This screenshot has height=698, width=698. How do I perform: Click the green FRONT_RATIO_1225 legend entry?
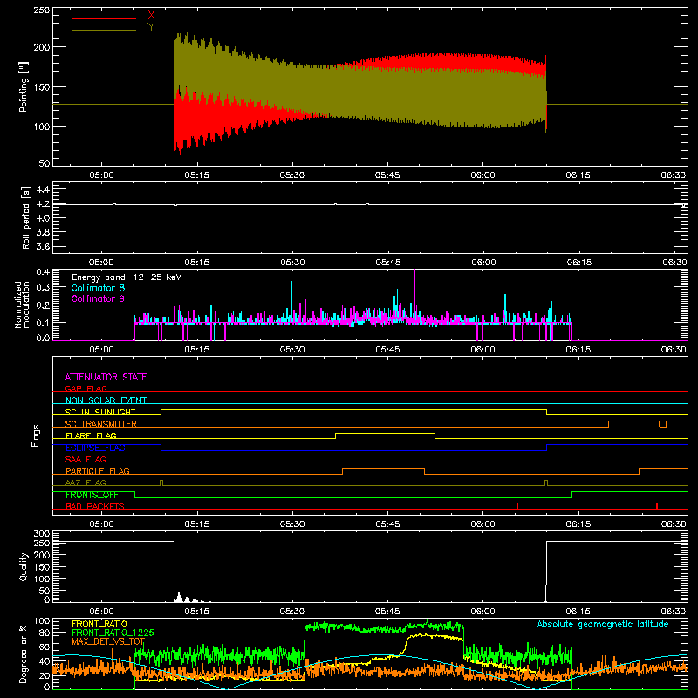[113, 633]
